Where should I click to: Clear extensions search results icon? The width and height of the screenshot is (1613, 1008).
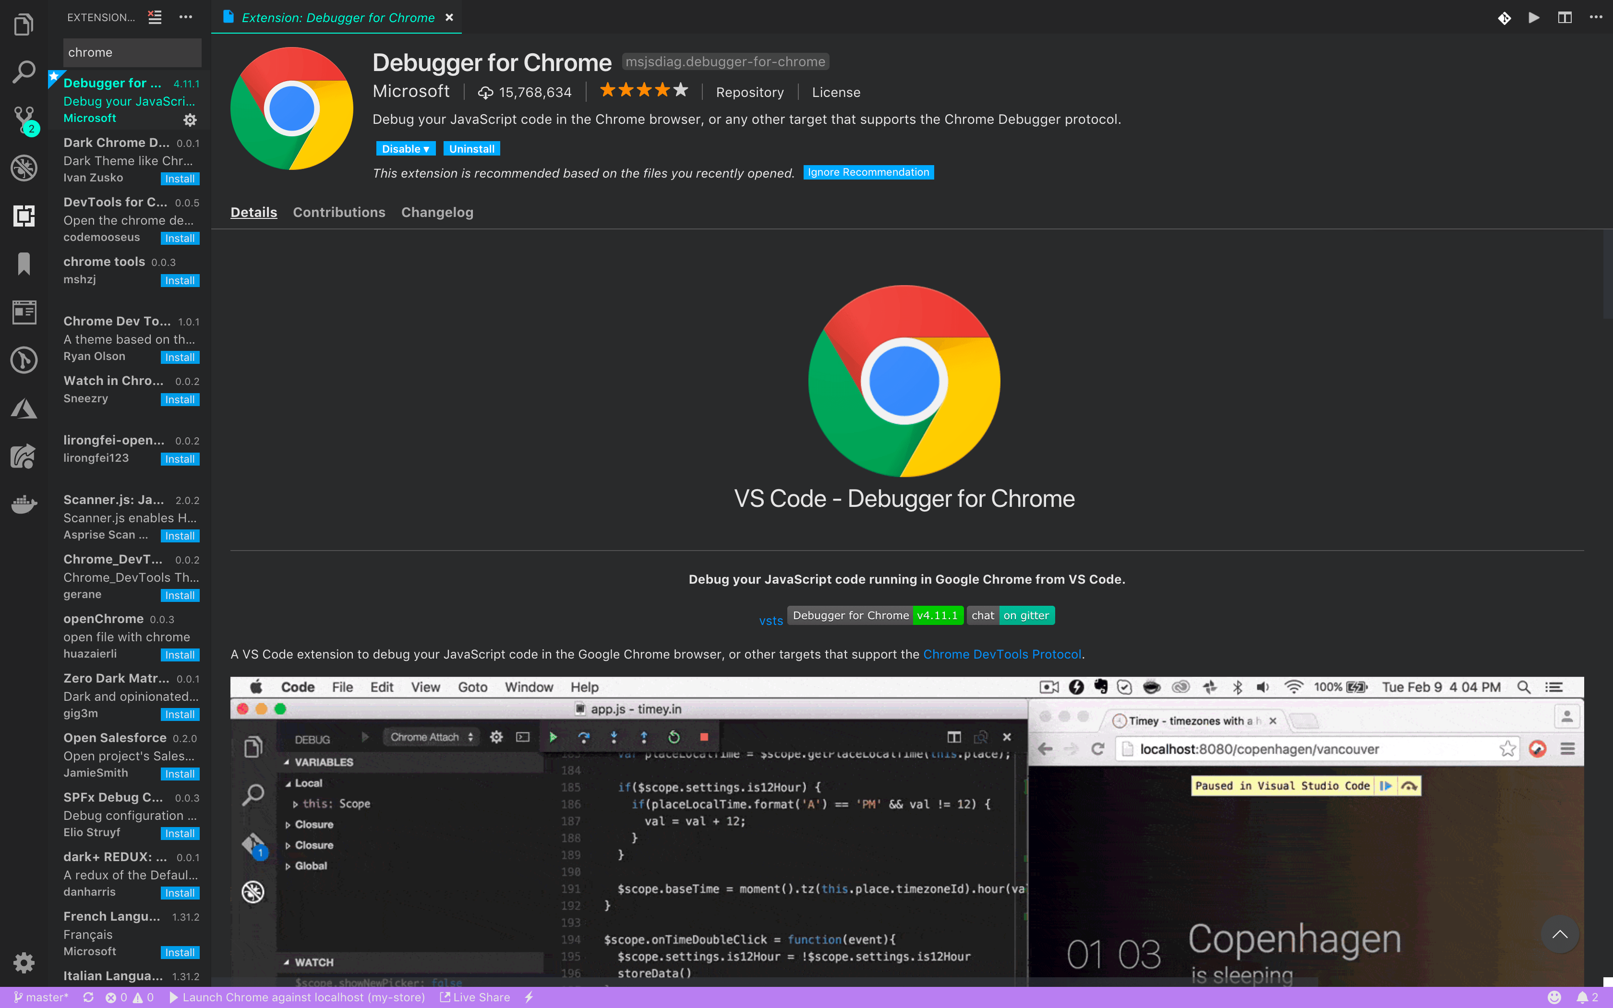(155, 17)
